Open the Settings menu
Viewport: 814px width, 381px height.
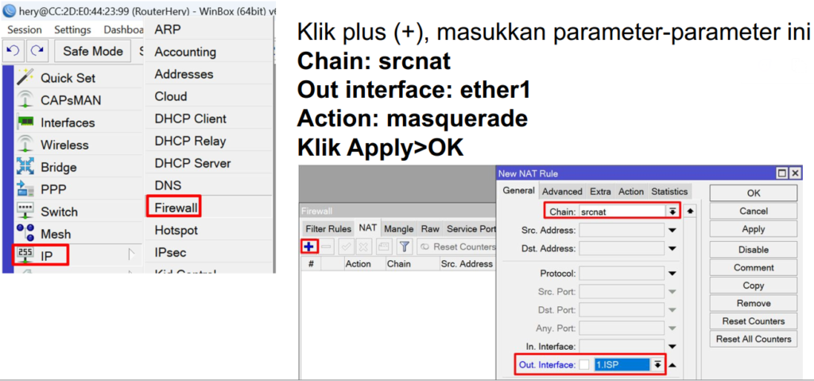tap(72, 29)
